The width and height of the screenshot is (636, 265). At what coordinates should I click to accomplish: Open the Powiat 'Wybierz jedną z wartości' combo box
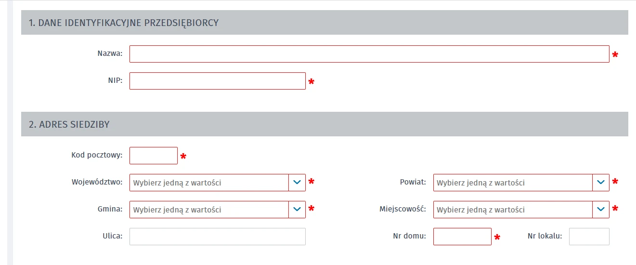pyautogui.click(x=521, y=183)
